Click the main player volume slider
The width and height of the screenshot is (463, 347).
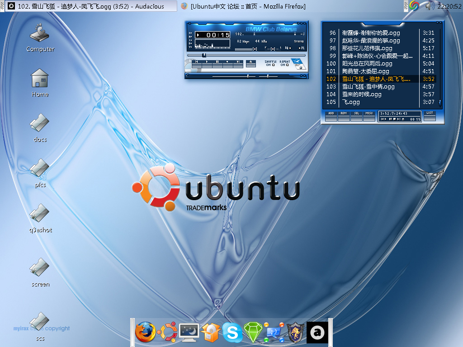[x=246, y=49]
